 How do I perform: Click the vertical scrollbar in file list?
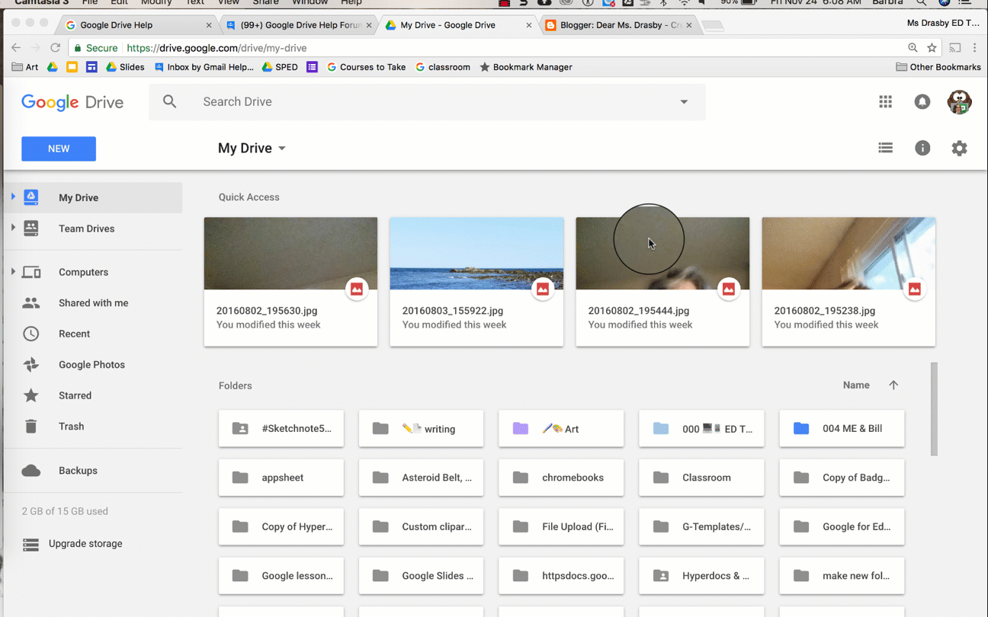(x=934, y=409)
